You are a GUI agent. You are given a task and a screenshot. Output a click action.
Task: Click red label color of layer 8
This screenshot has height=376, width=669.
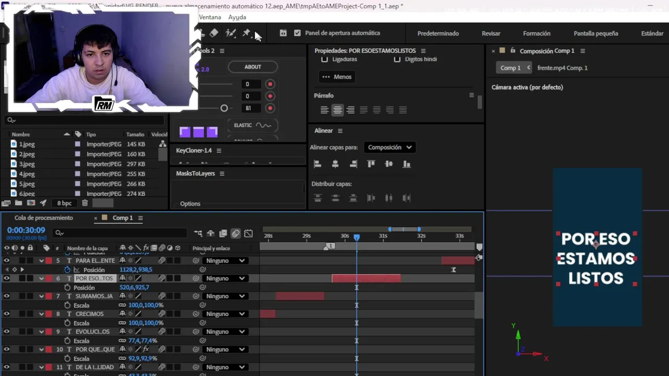click(x=49, y=314)
